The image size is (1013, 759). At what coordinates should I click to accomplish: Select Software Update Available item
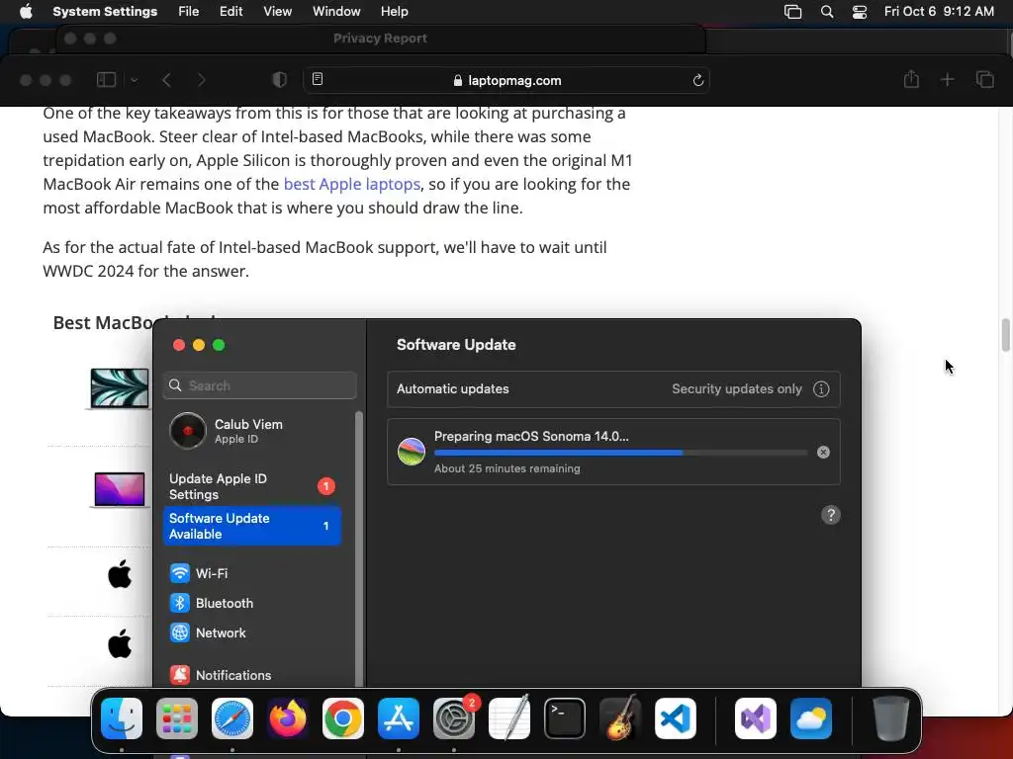(252, 526)
